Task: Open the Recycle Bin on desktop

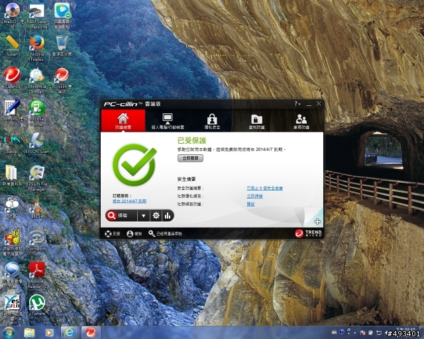Action: 62,45
